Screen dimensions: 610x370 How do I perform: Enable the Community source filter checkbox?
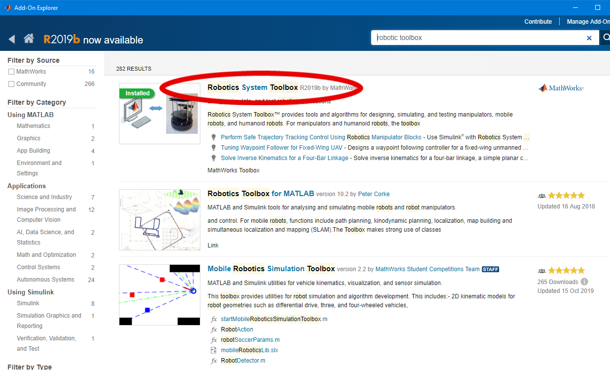tap(11, 84)
